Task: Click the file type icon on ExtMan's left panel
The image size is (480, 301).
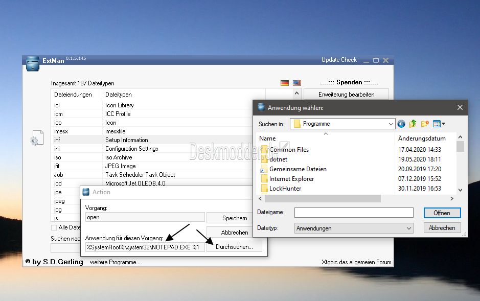Action: pos(37,137)
